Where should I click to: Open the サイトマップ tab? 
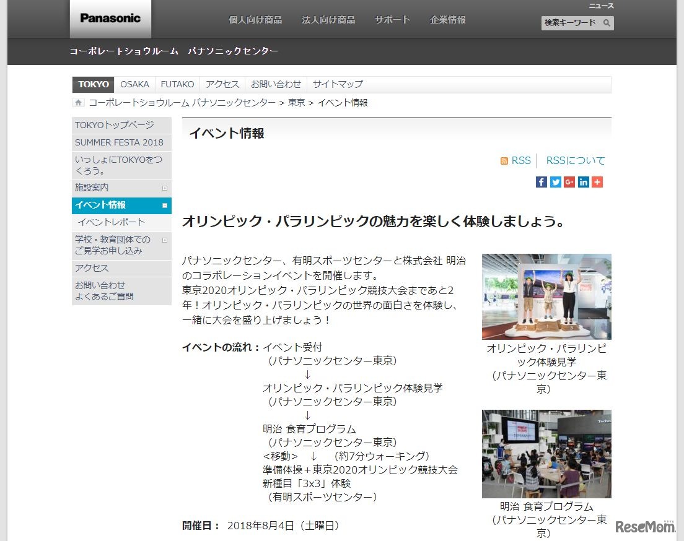[x=338, y=84]
